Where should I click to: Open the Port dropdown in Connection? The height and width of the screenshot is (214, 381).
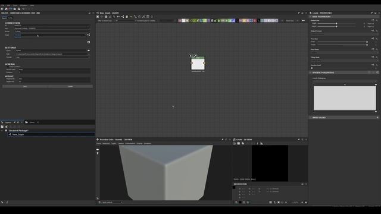52,29
